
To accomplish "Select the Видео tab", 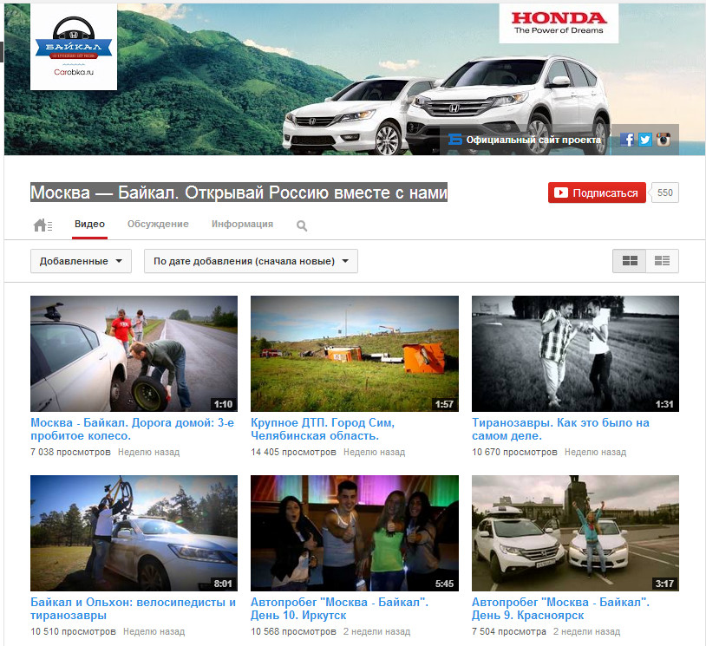I will 89,225.
